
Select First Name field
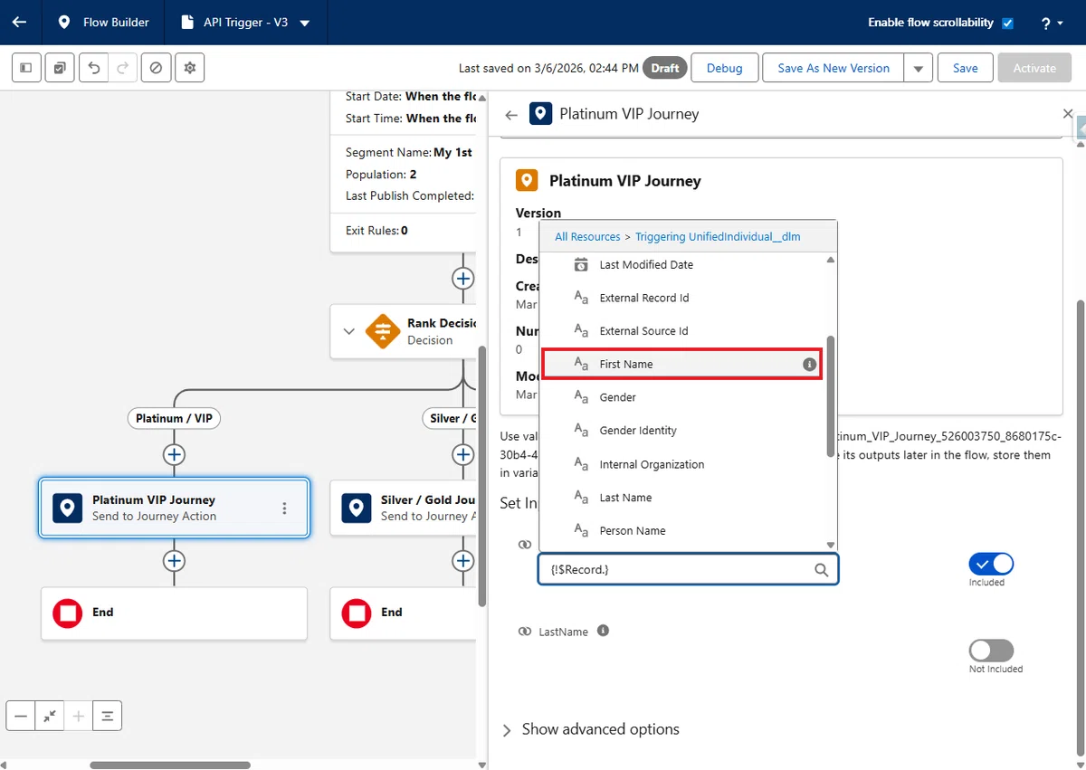click(682, 364)
